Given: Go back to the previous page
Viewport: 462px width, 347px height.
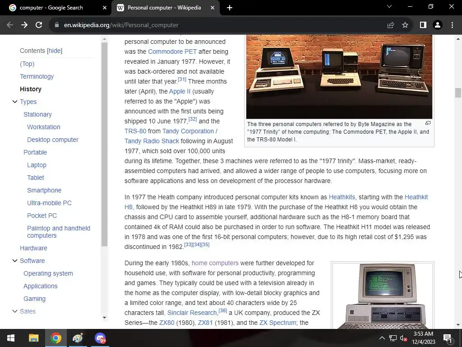Looking at the screenshot, I should [10, 25].
